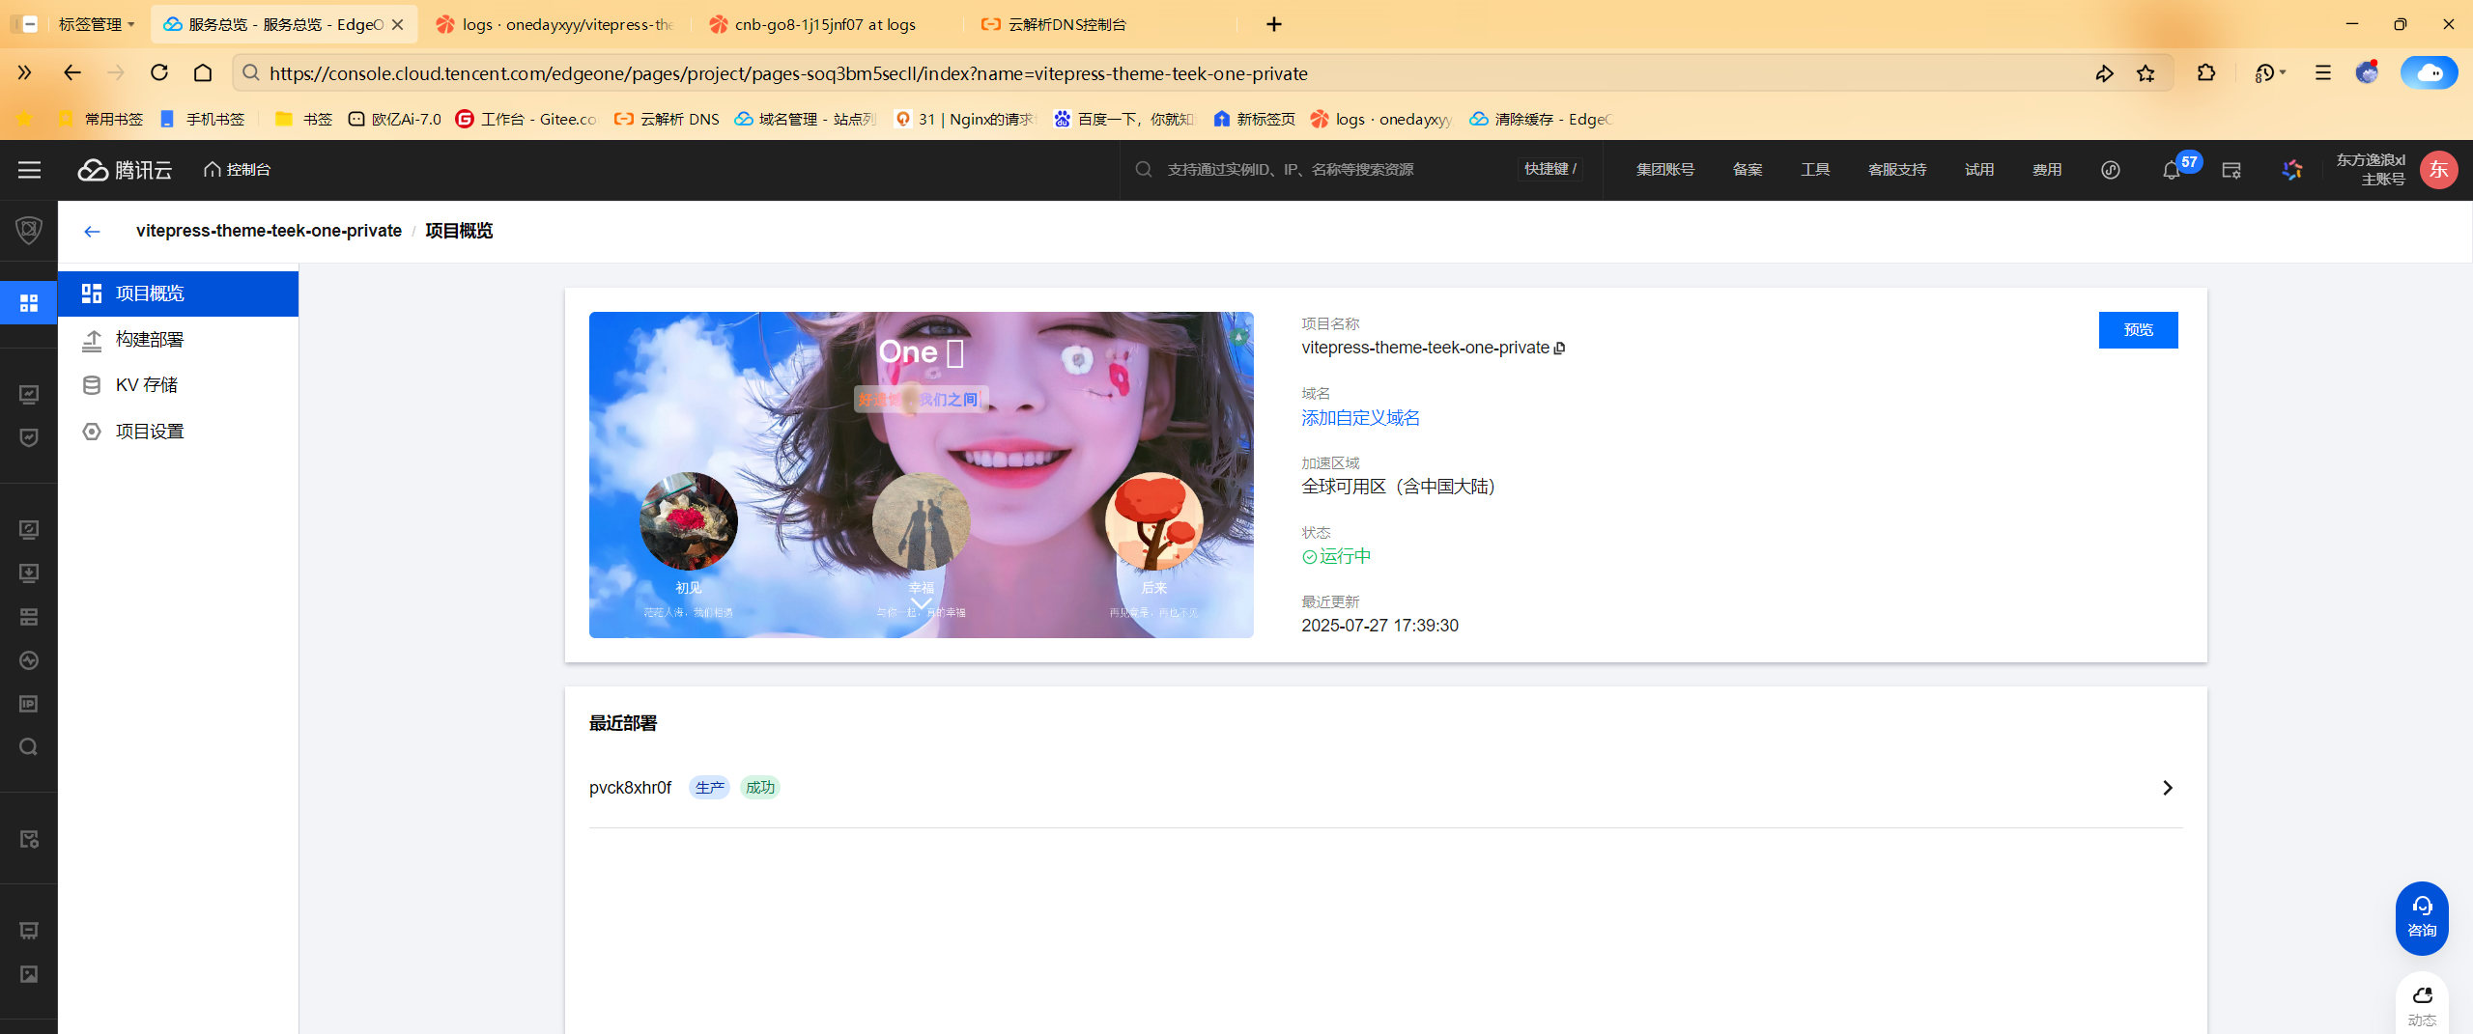Click the project preview thumbnail image
This screenshot has height=1034, width=2473.
[x=922, y=474]
